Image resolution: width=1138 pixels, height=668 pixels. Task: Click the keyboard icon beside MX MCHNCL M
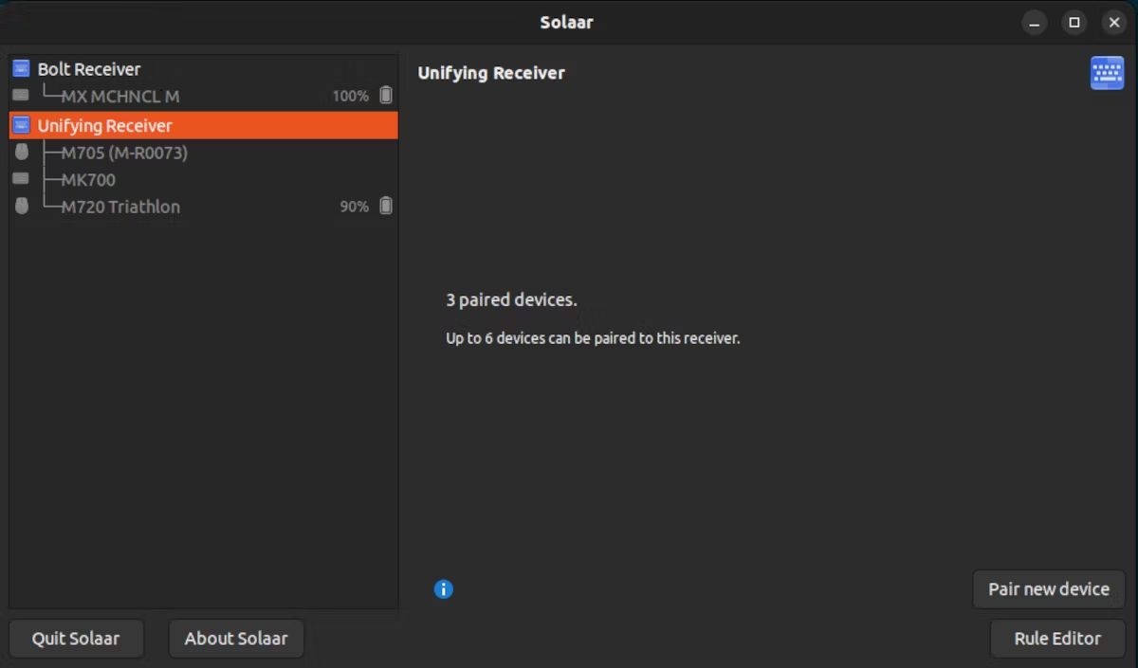click(21, 96)
